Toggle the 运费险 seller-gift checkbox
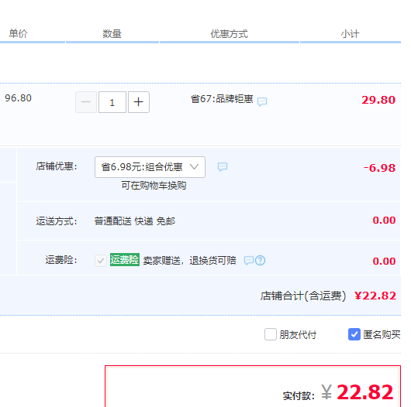Screen dimensions: 411x407 pos(101,261)
